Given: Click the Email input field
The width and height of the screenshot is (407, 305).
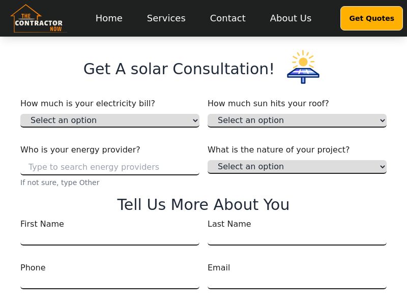Looking at the screenshot, I should (297, 281).
